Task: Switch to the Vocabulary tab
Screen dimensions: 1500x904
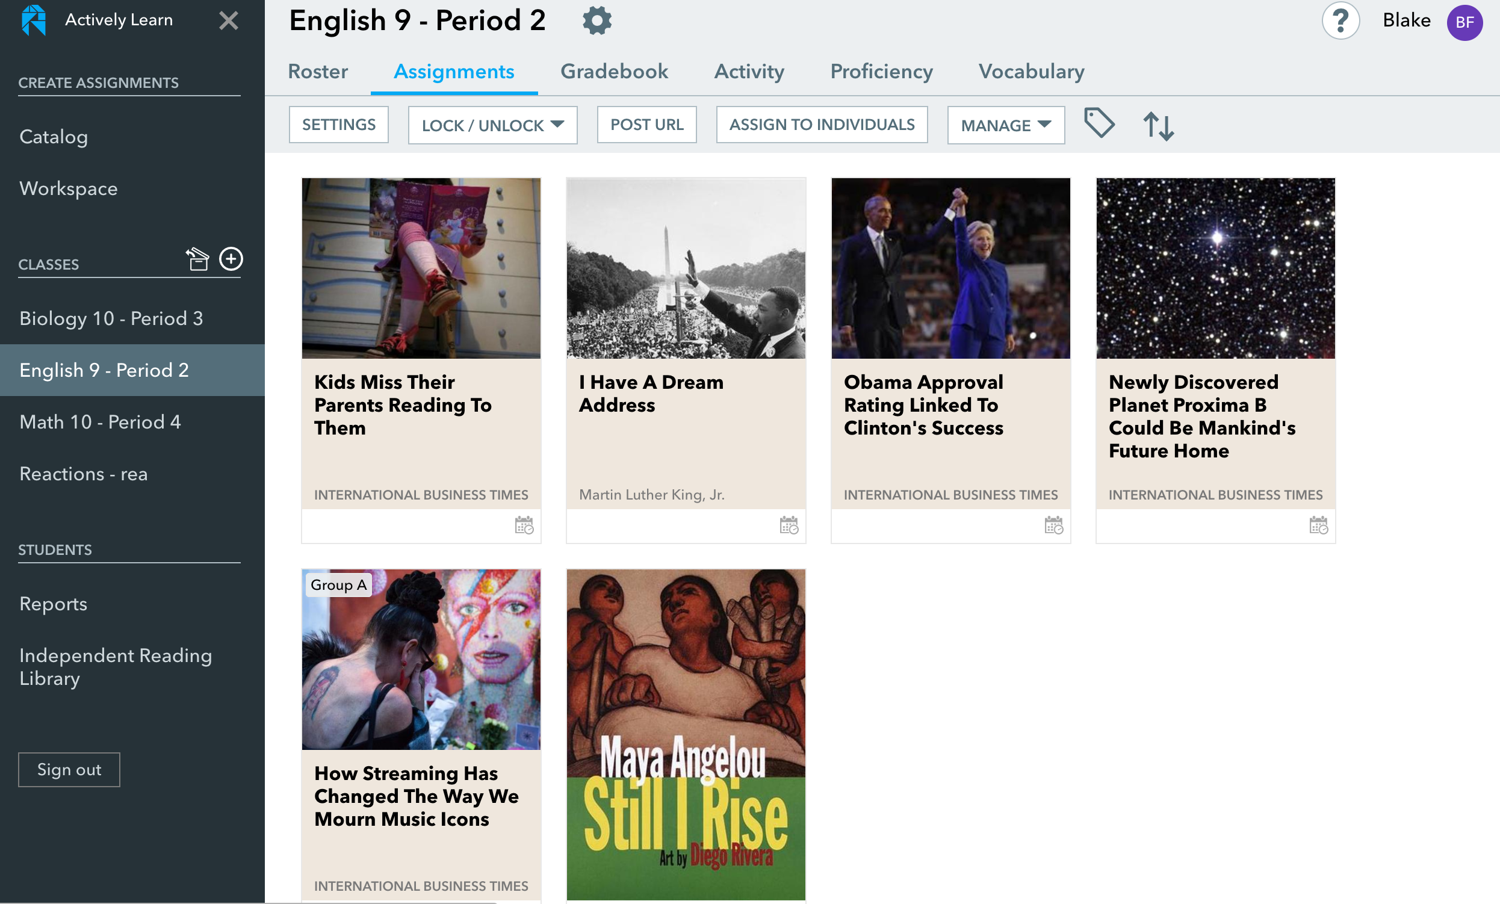Action: [1031, 71]
